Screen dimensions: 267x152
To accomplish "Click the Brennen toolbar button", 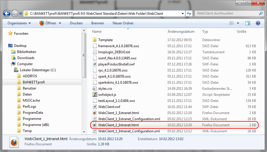I will coord(98,23).
